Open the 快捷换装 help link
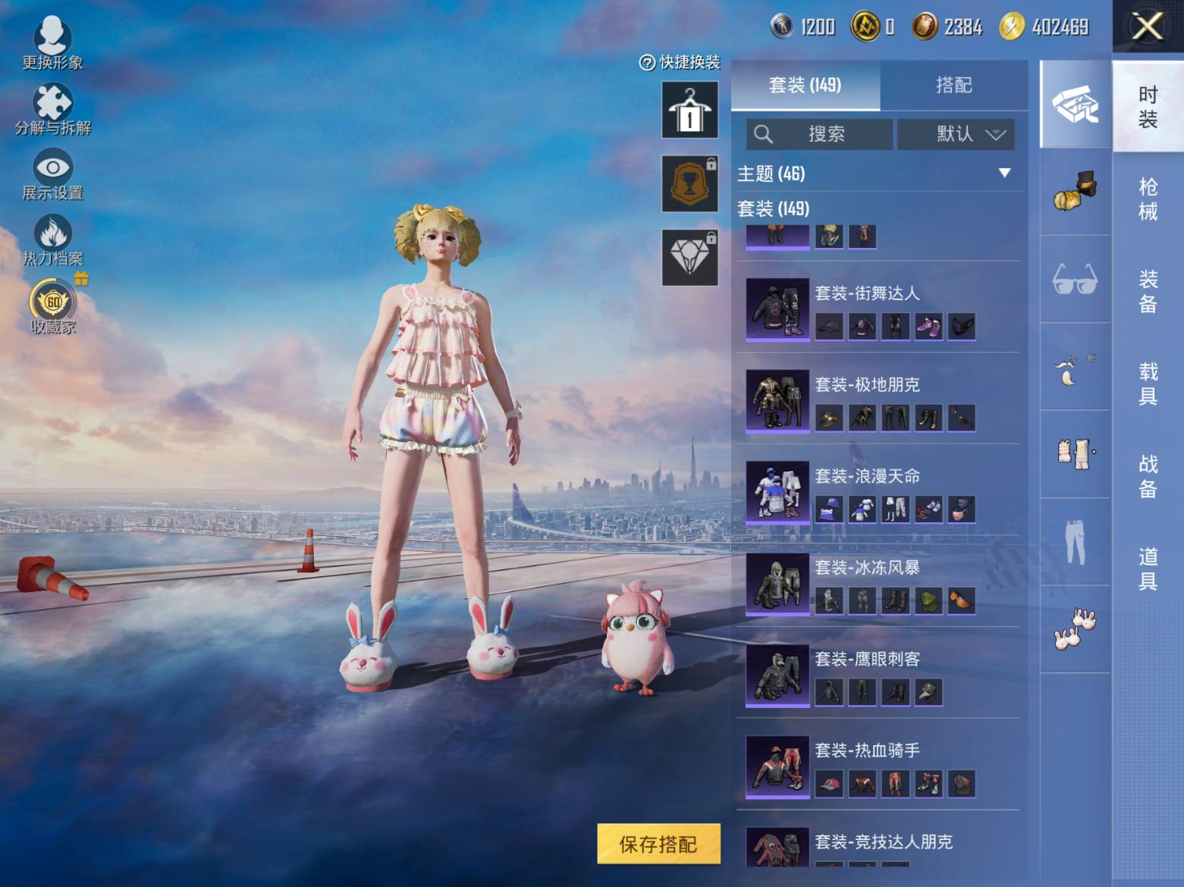 680,62
